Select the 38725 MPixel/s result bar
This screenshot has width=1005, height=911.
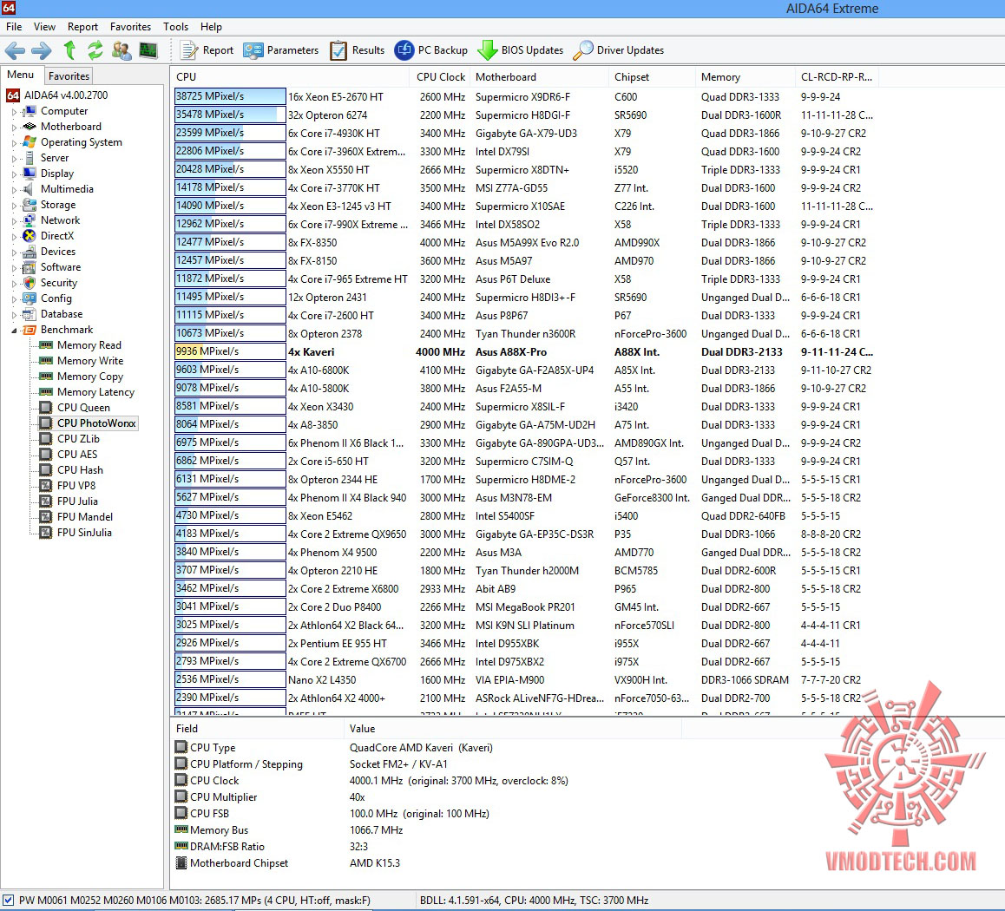[x=230, y=96]
